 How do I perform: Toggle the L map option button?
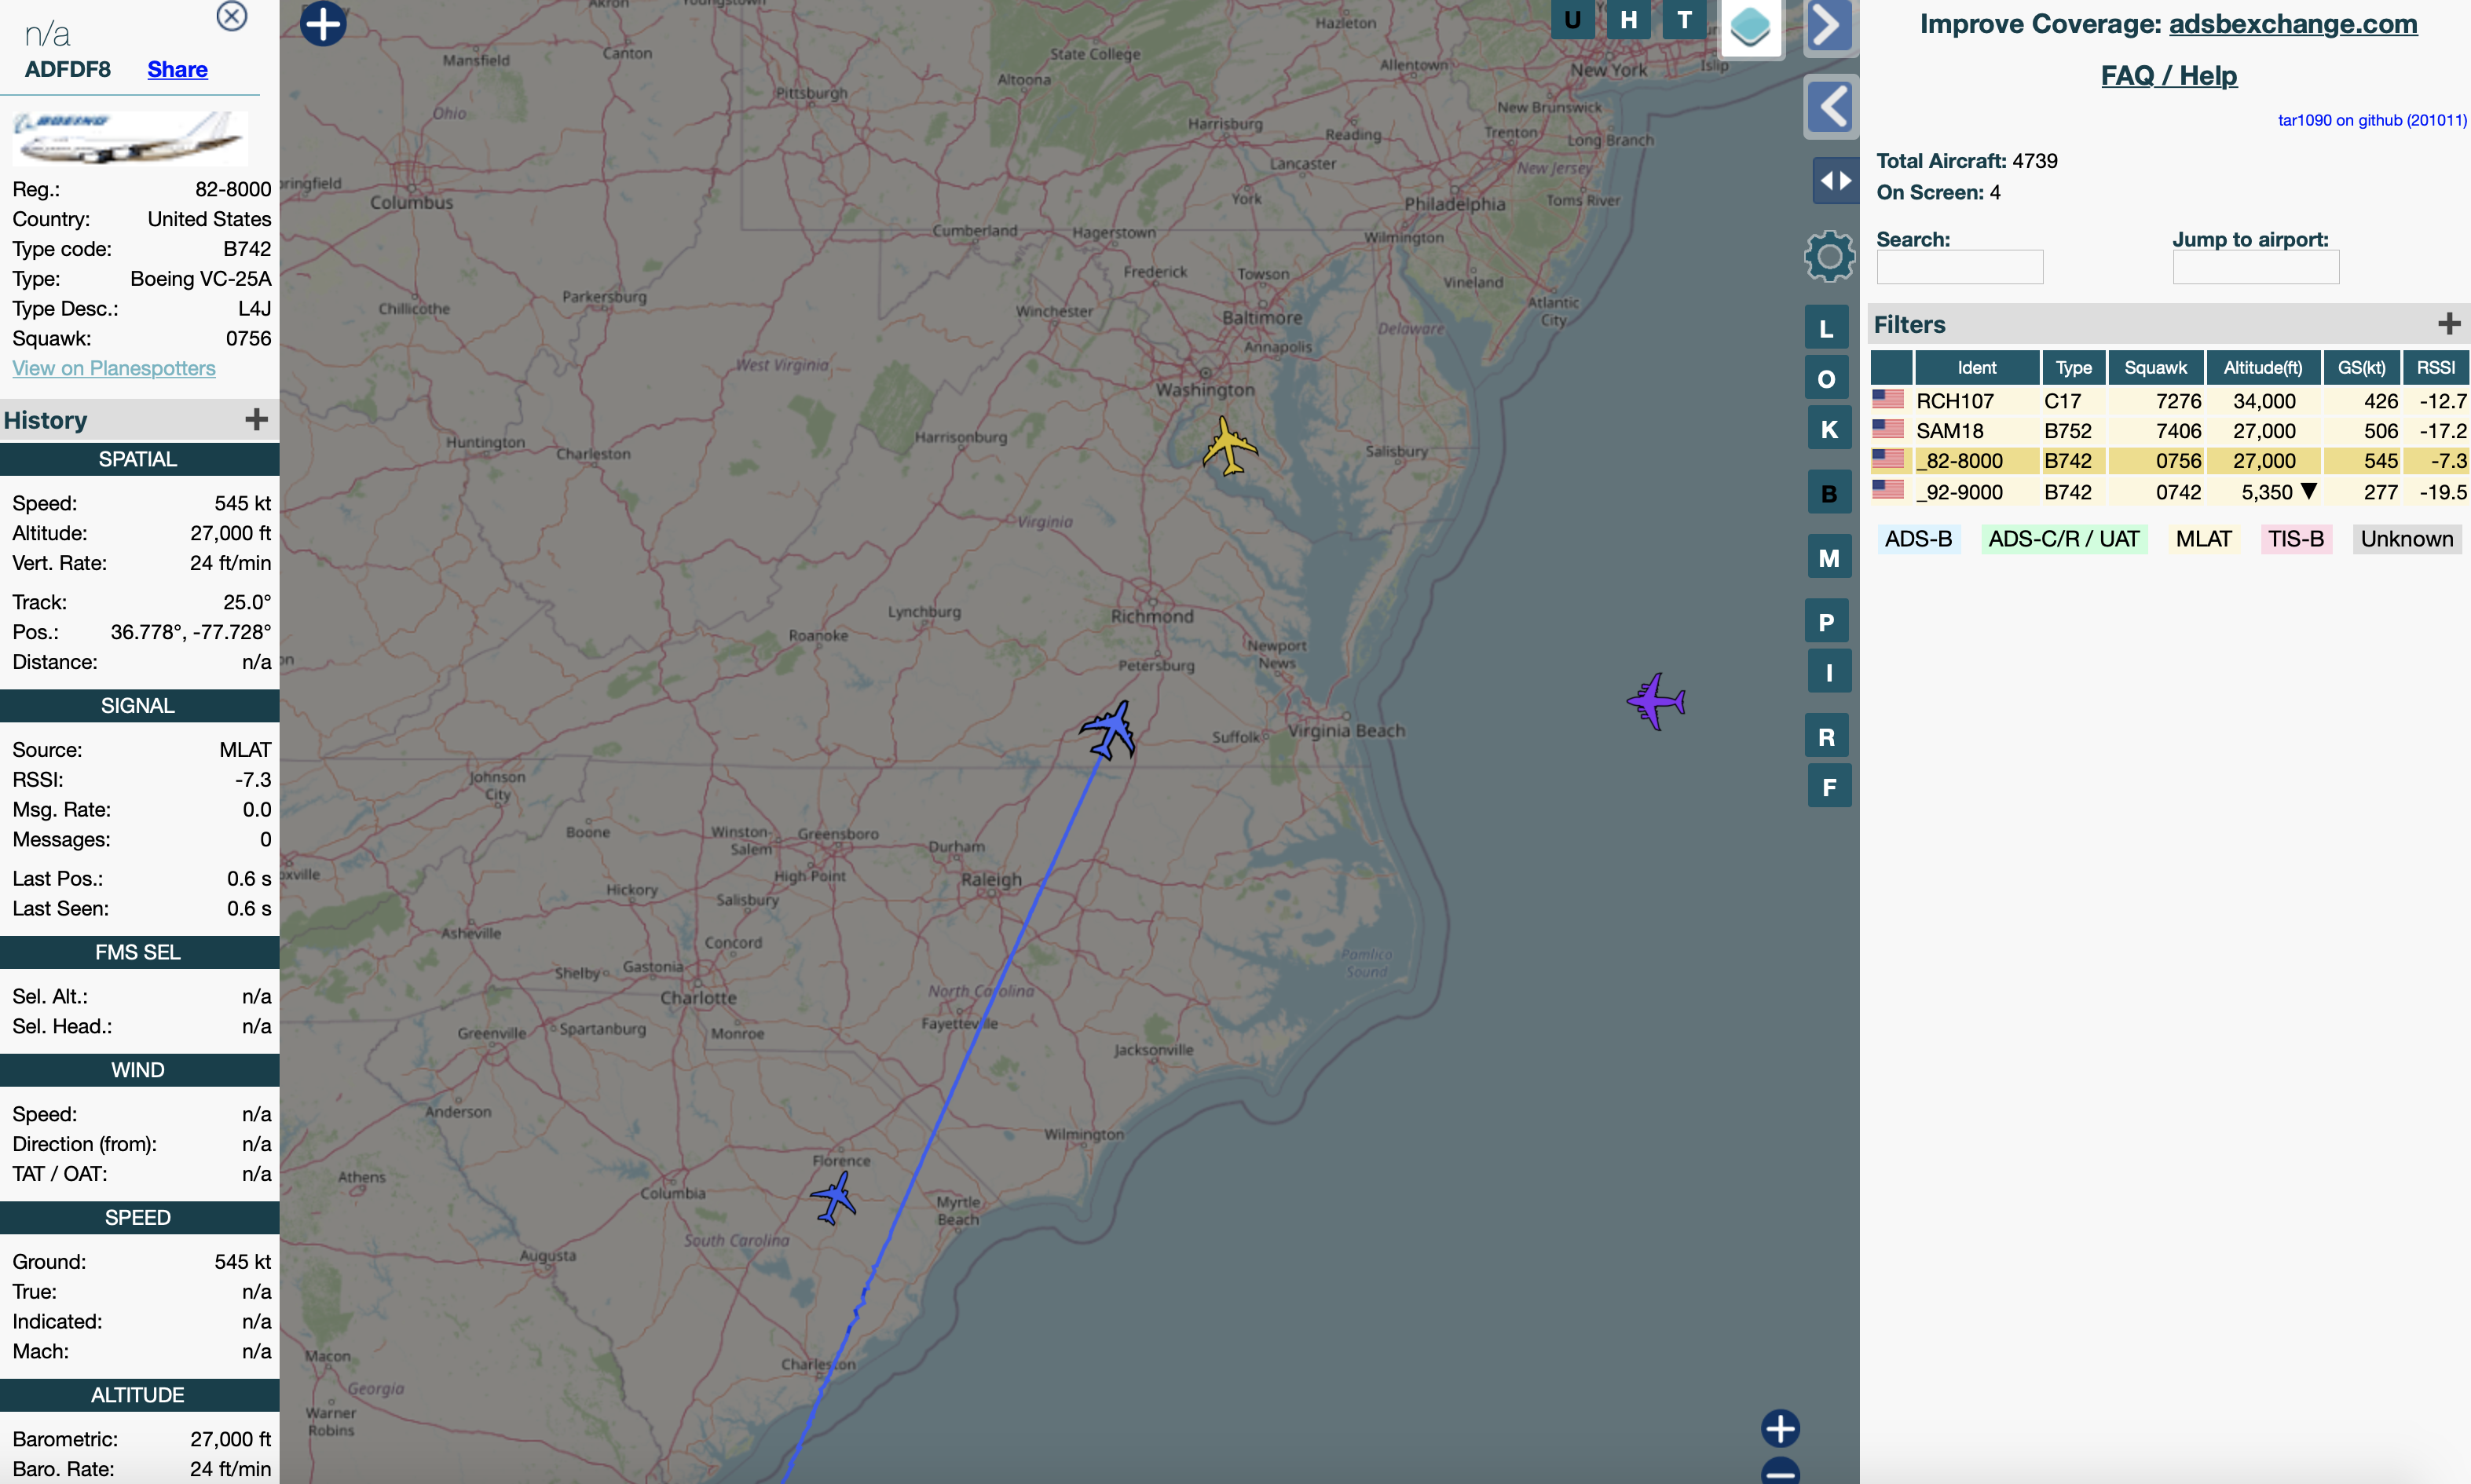1826,328
